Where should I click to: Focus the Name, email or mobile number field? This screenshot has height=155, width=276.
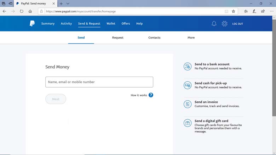(x=99, y=82)
